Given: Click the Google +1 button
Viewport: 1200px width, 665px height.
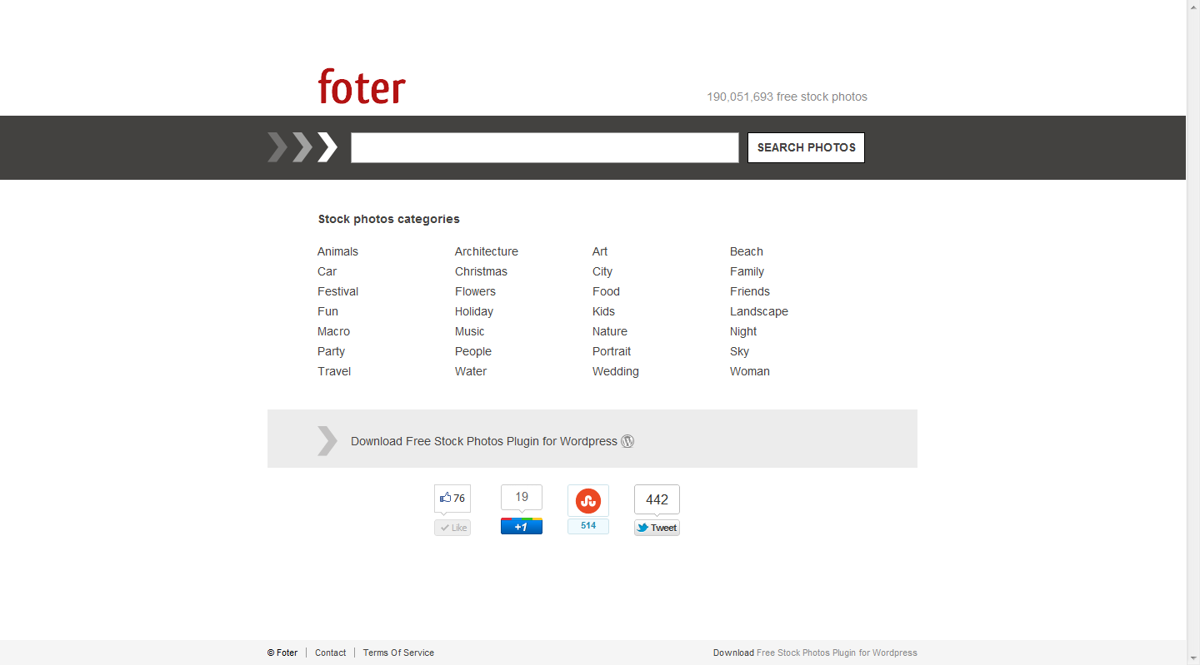Looking at the screenshot, I should pyautogui.click(x=522, y=526).
